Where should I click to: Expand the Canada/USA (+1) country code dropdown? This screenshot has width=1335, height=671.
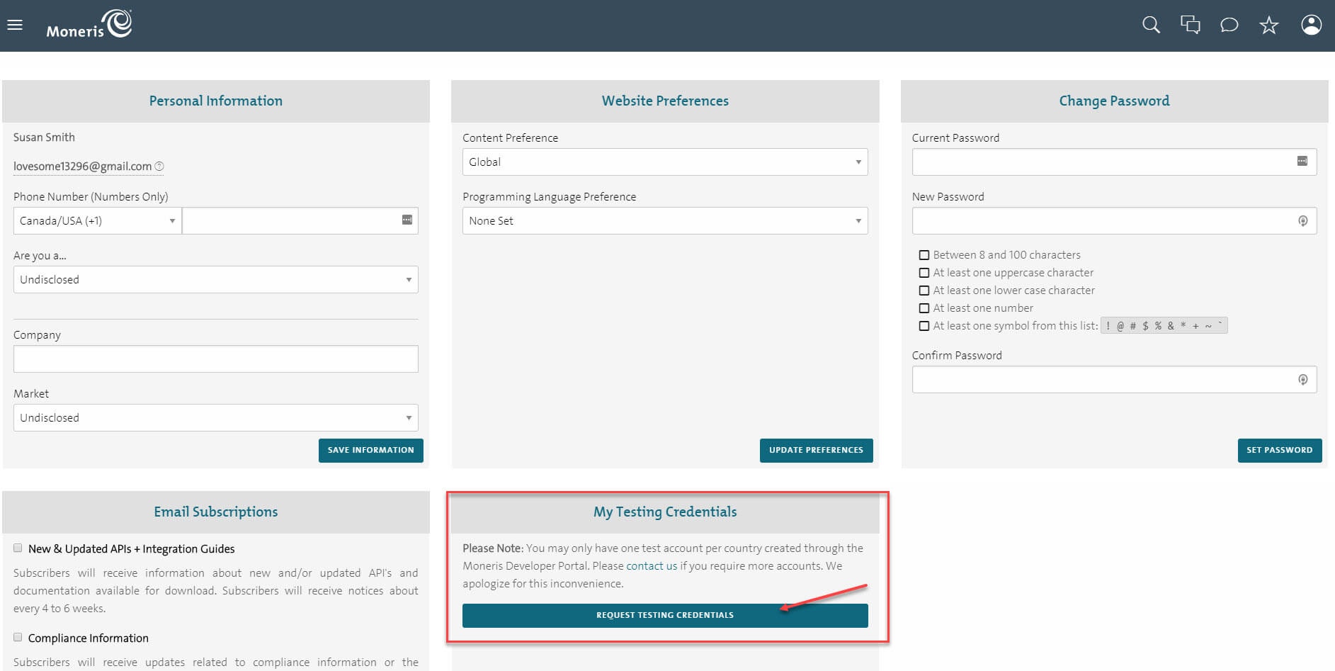97,221
